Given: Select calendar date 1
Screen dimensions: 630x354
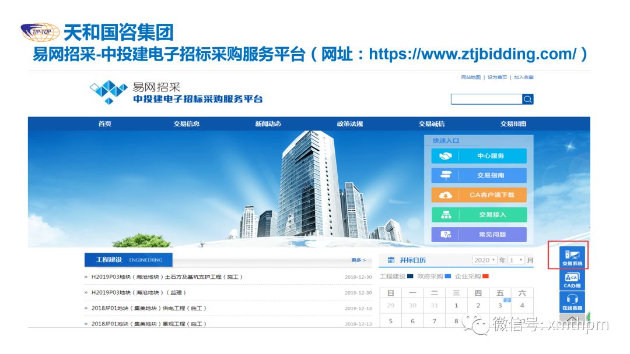Looking at the screenshot, I should pyautogui.click(x=456, y=306).
